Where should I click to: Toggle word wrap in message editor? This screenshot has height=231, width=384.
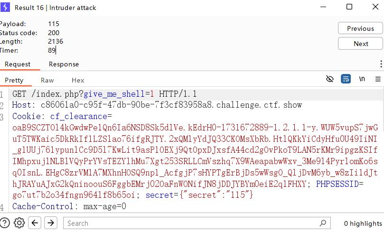pos(346,79)
